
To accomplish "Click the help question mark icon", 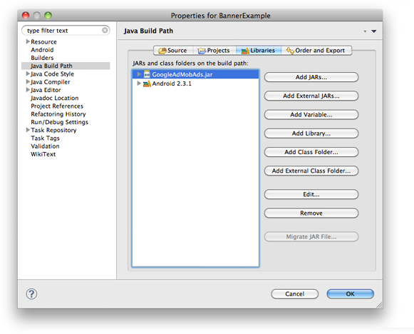I will pos(31,294).
